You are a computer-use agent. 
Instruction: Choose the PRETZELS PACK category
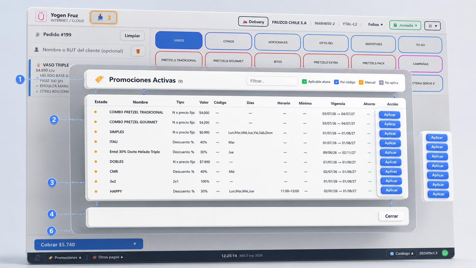(x=373, y=63)
